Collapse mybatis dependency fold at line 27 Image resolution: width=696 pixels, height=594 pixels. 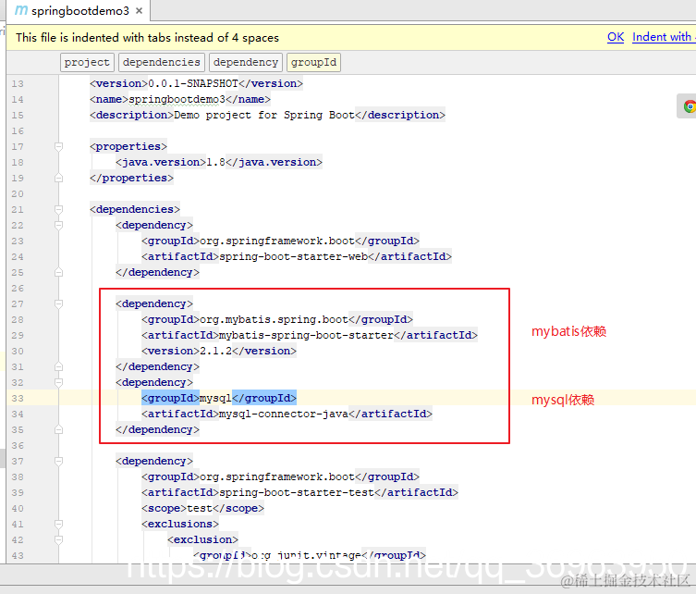click(58, 303)
